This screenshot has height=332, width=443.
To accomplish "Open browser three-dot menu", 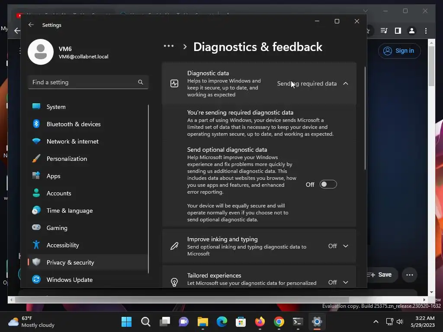I will [426, 31].
